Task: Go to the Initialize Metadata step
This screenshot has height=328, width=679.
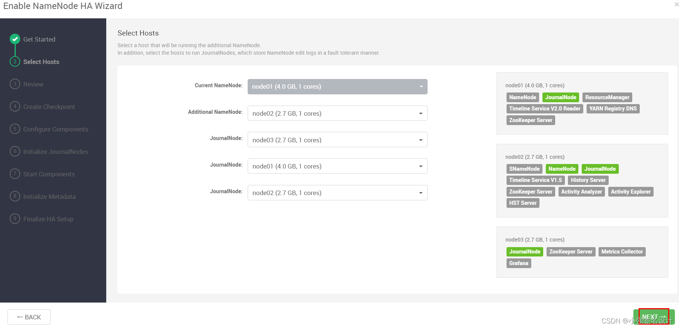Action: tap(49, 197)
